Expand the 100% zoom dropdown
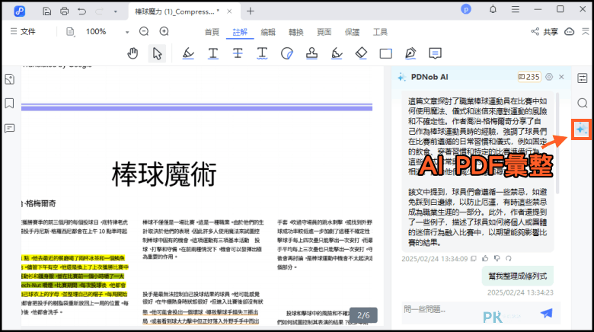Image resolution: width=594 pixels, height=332 pixels. tap(127, 32)
